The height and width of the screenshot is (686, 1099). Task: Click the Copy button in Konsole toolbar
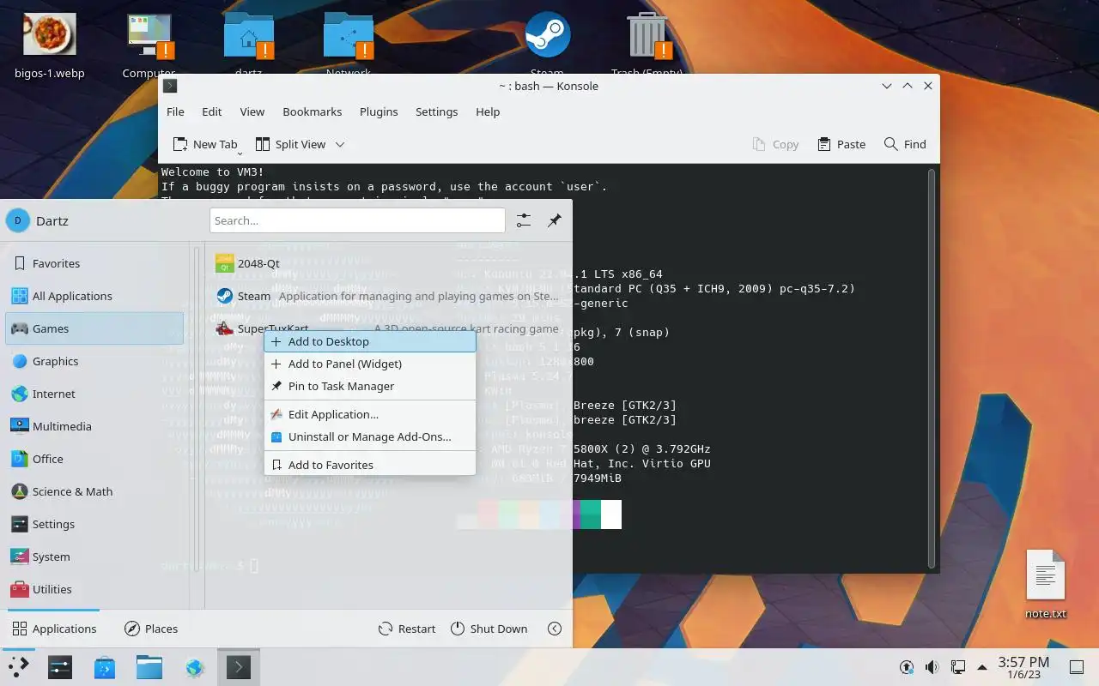(x=775, y=144)
